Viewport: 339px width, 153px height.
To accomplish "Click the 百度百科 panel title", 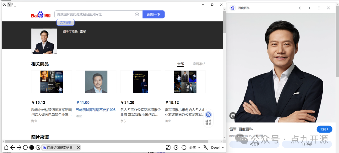I will point(244,8).
